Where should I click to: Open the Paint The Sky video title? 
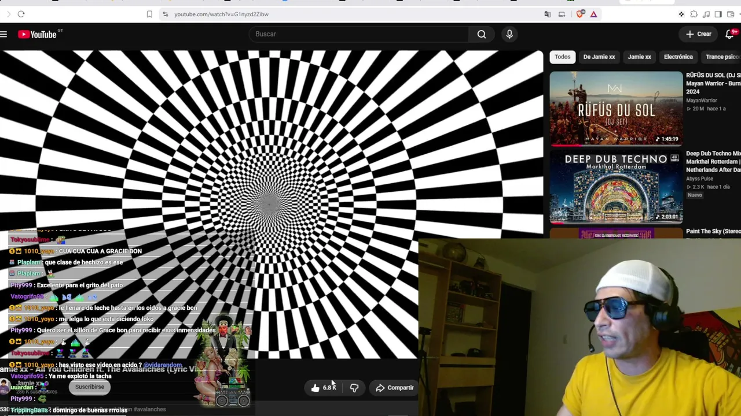pyautogui.click(x=713, y=231)
